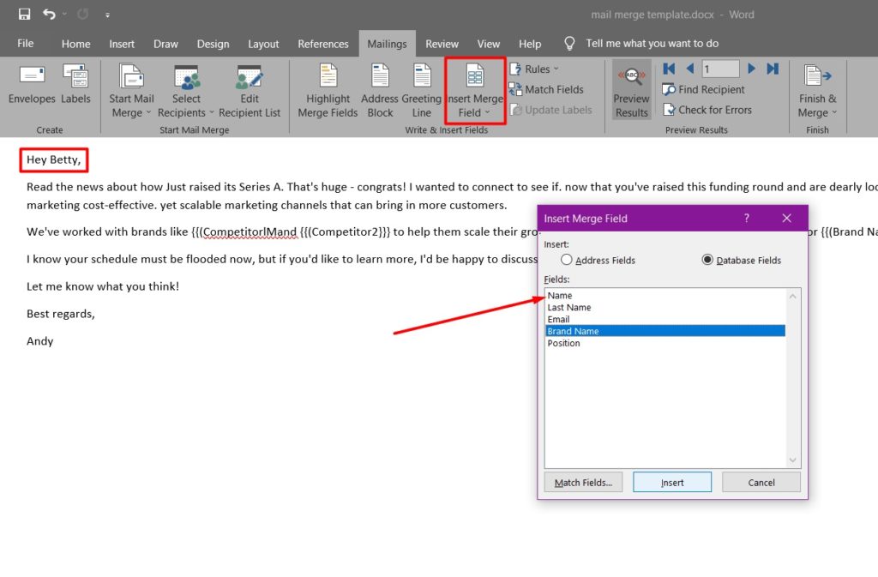Select the Database Fields radio button
878x577 pixels.
[x=707, y=260]
